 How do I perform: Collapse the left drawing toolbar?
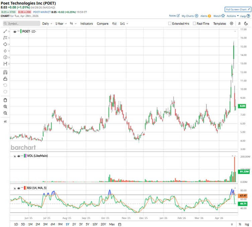point(5,122)
